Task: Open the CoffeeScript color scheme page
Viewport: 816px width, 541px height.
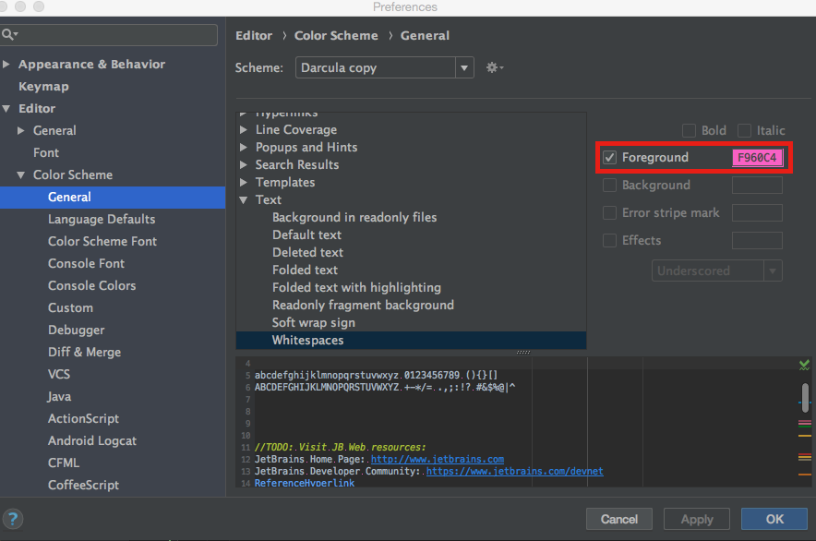Action: coord(83,485)
